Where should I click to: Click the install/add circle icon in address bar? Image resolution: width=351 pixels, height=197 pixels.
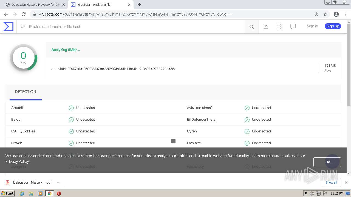tap(316, 14)
